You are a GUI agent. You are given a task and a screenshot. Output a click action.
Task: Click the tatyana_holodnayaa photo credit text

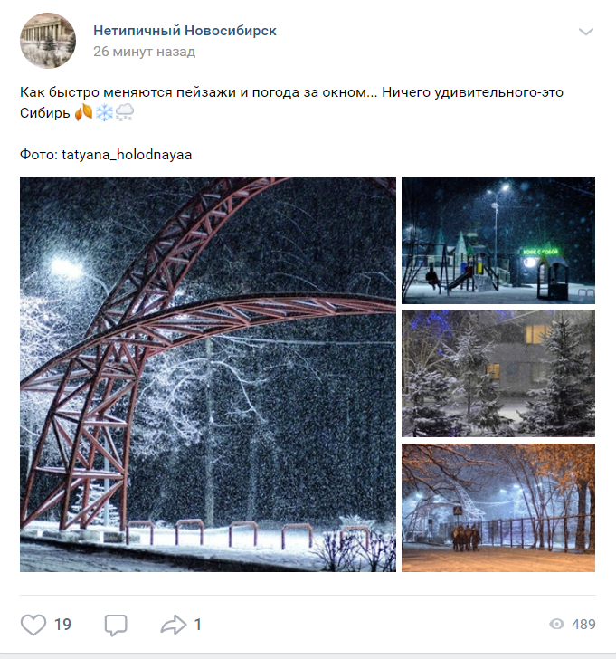pyautogui.click(x=127, y=155)
